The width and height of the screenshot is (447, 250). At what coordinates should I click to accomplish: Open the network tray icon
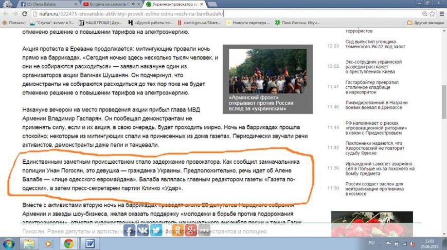click(404, 244)
